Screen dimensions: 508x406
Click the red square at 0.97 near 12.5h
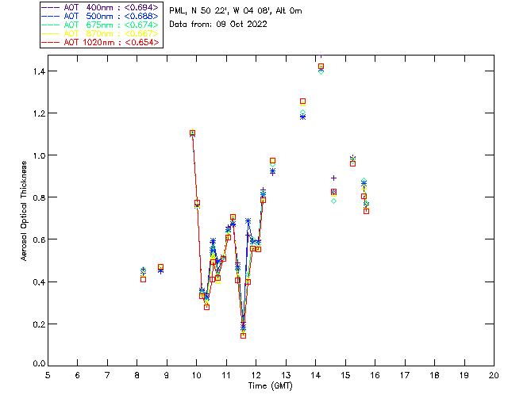(x=273, y=161)
